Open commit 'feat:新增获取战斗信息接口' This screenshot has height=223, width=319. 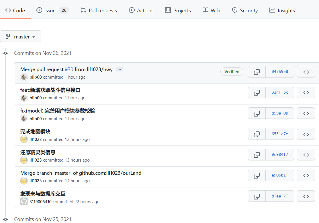[x=50, y=90]
